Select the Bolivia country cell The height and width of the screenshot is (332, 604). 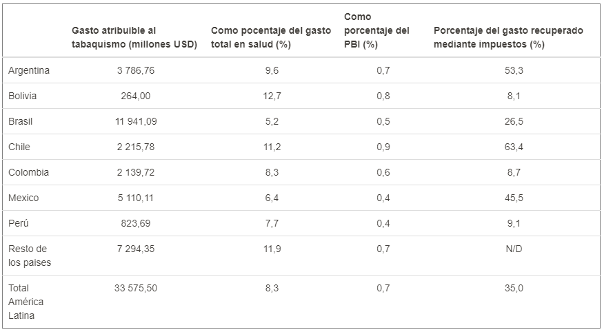(x=23, y=96)
